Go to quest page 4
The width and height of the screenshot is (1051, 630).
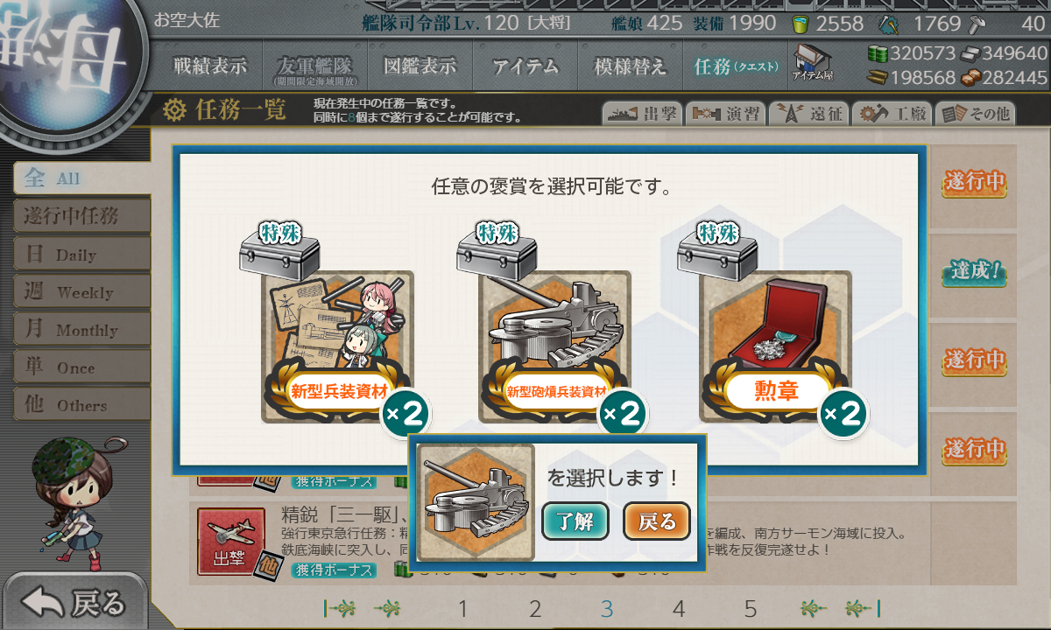pos(678,609)
